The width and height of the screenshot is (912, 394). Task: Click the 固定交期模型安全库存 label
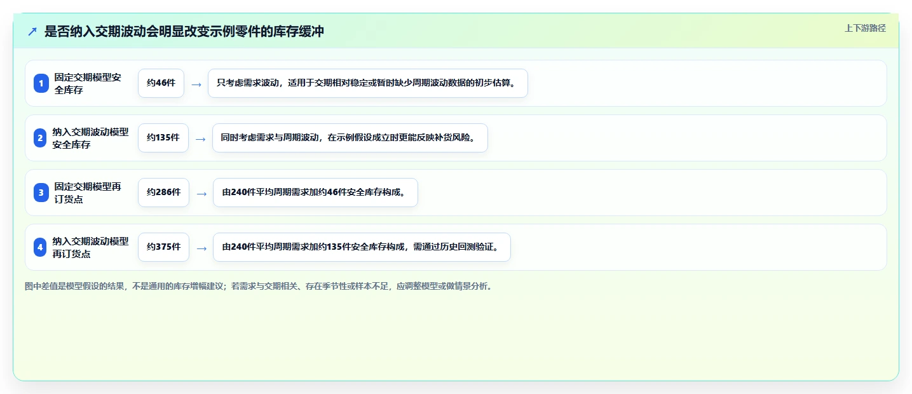[88, 83]
